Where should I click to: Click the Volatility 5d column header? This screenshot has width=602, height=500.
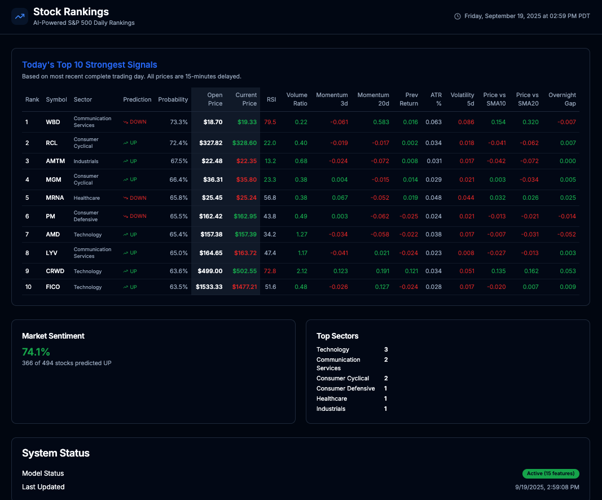point(462,99)
